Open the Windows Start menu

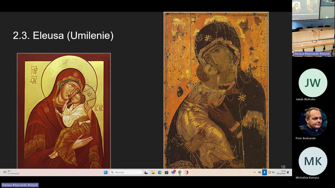105,172
